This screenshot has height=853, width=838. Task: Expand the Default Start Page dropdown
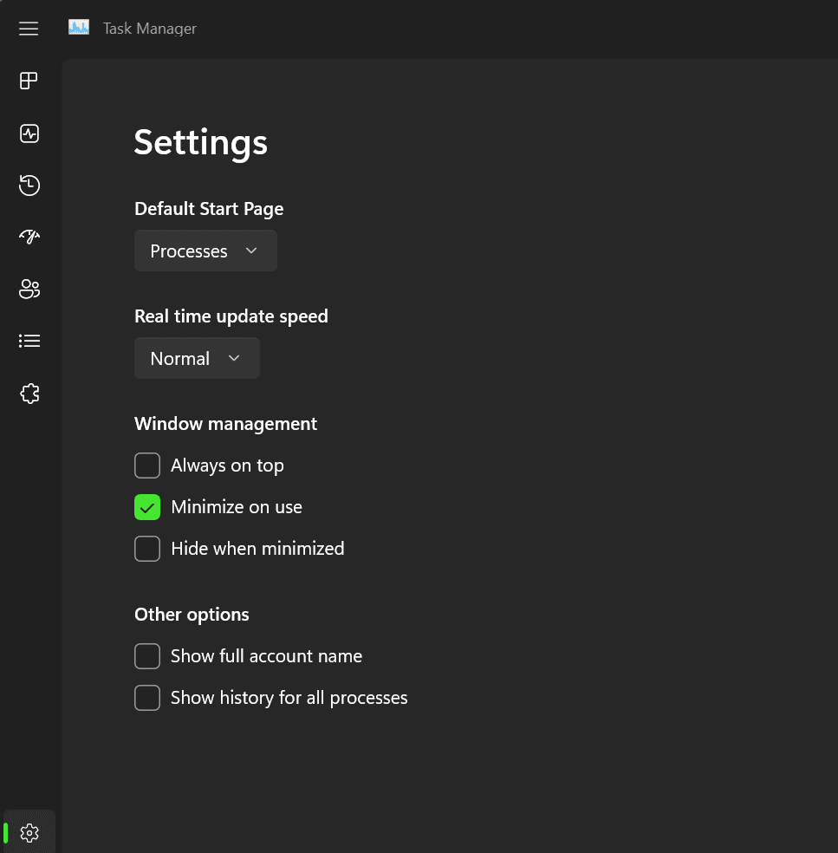[205, 251]
